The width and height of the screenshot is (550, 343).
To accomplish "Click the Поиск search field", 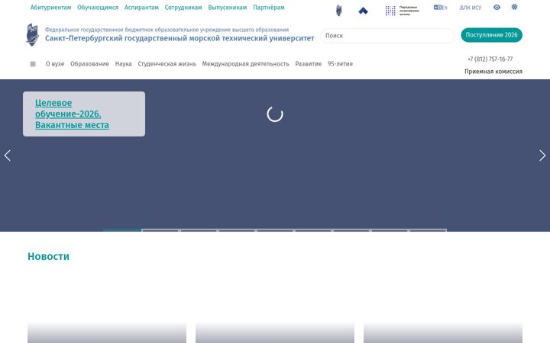I will [387, 36].
